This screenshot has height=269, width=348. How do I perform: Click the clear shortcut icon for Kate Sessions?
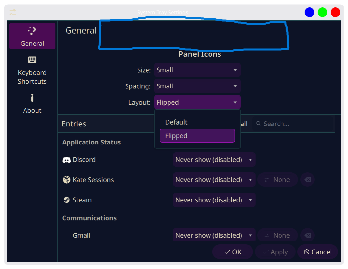point(308,180)
